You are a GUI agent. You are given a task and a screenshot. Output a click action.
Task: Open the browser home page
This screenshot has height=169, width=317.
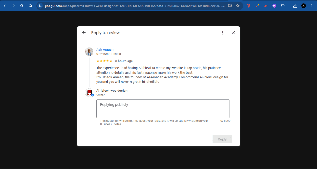click(30, 6)
